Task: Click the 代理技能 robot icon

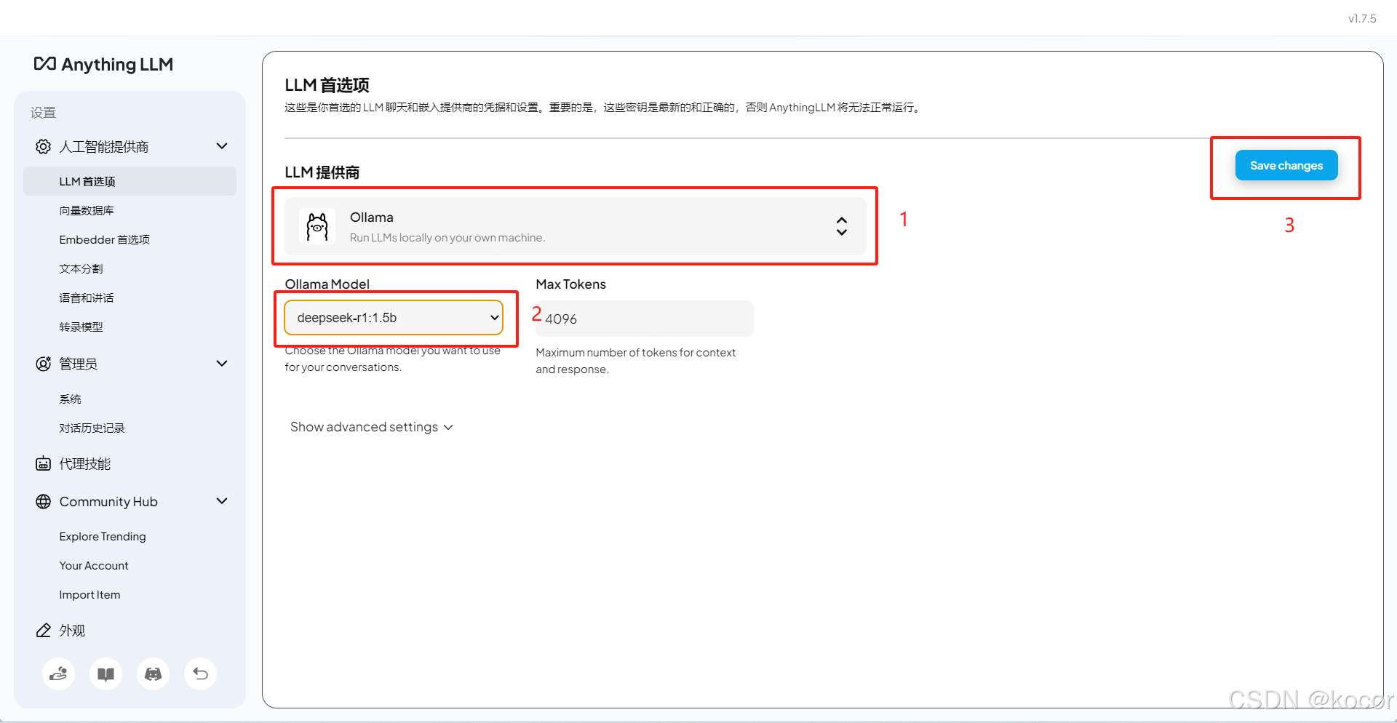Action: point(44,463)
